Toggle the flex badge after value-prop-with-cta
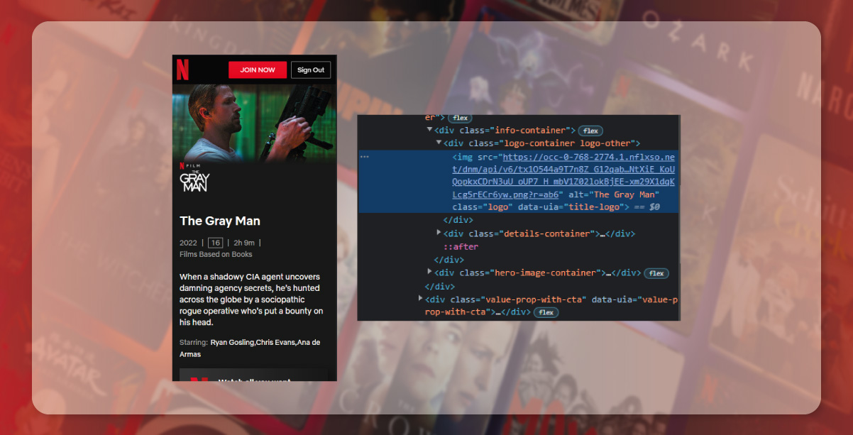Viewport: 853px width, 435px height. [546, 312]
